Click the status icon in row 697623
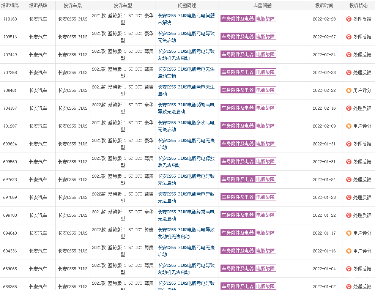 [x=349, y=180]
